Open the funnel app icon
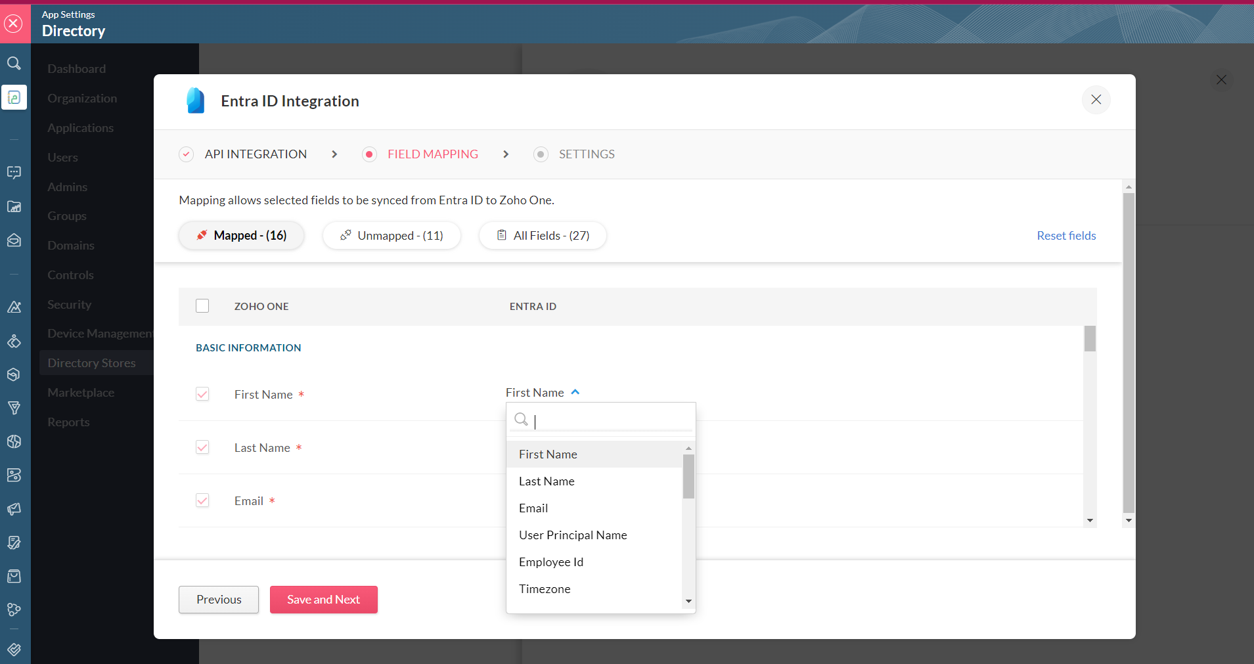The width and height of the screenshot is (1254, 664). 14,408
